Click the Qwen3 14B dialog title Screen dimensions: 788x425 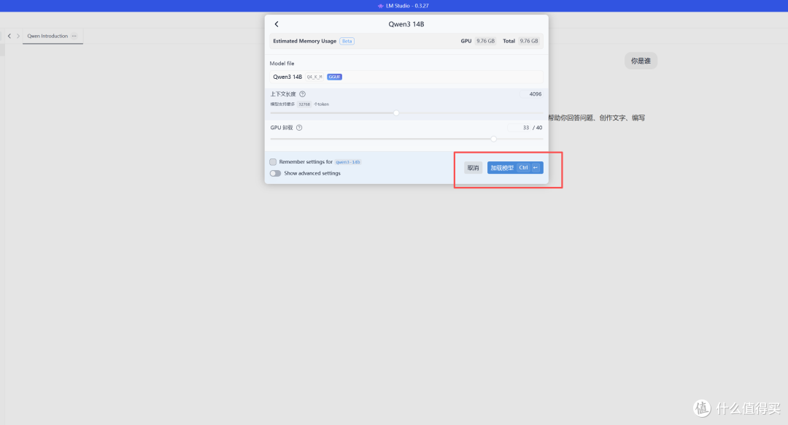[406, 24]
